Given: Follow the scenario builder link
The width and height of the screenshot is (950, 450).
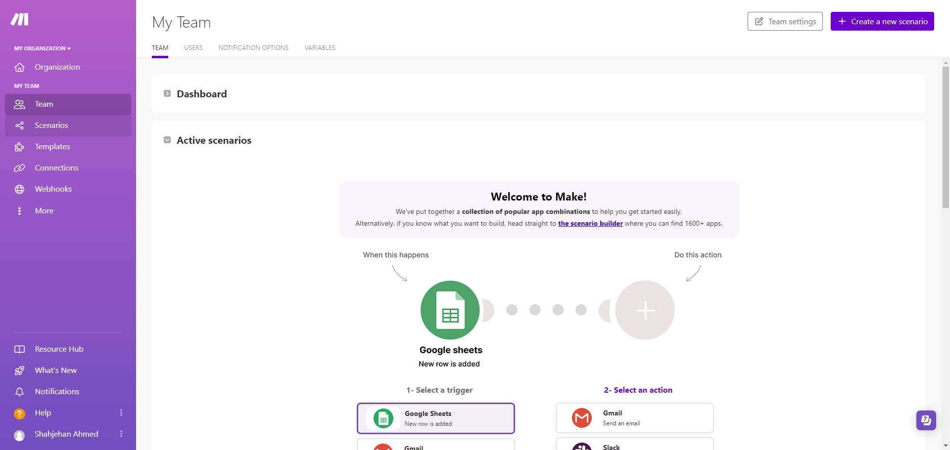Looking at the screenshot, I should (x=590, y=223).
